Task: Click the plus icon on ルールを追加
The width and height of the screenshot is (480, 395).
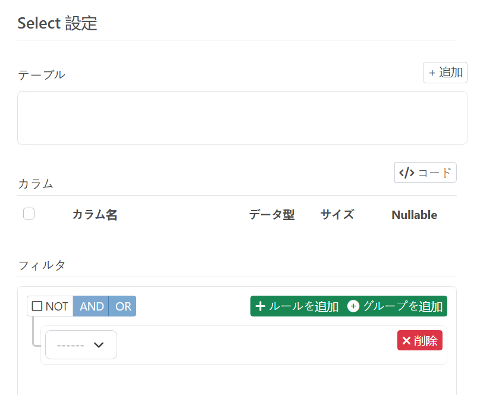Action: 260,306
